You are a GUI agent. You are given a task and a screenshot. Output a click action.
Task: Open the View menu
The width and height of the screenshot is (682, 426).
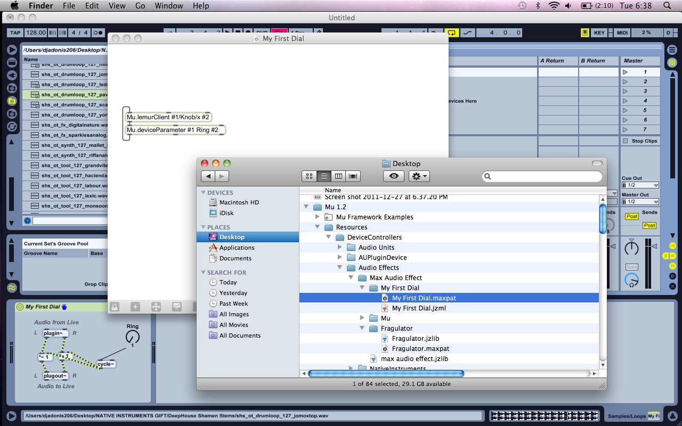pyautogui.click(x=117, y=6)
